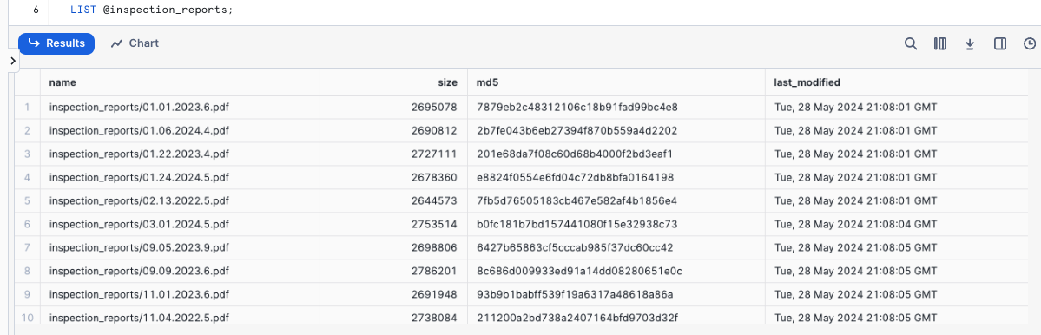
Task: Select md5 hash b0fc181b7bd157441080f15e32938c73
Action: (616, 224)
